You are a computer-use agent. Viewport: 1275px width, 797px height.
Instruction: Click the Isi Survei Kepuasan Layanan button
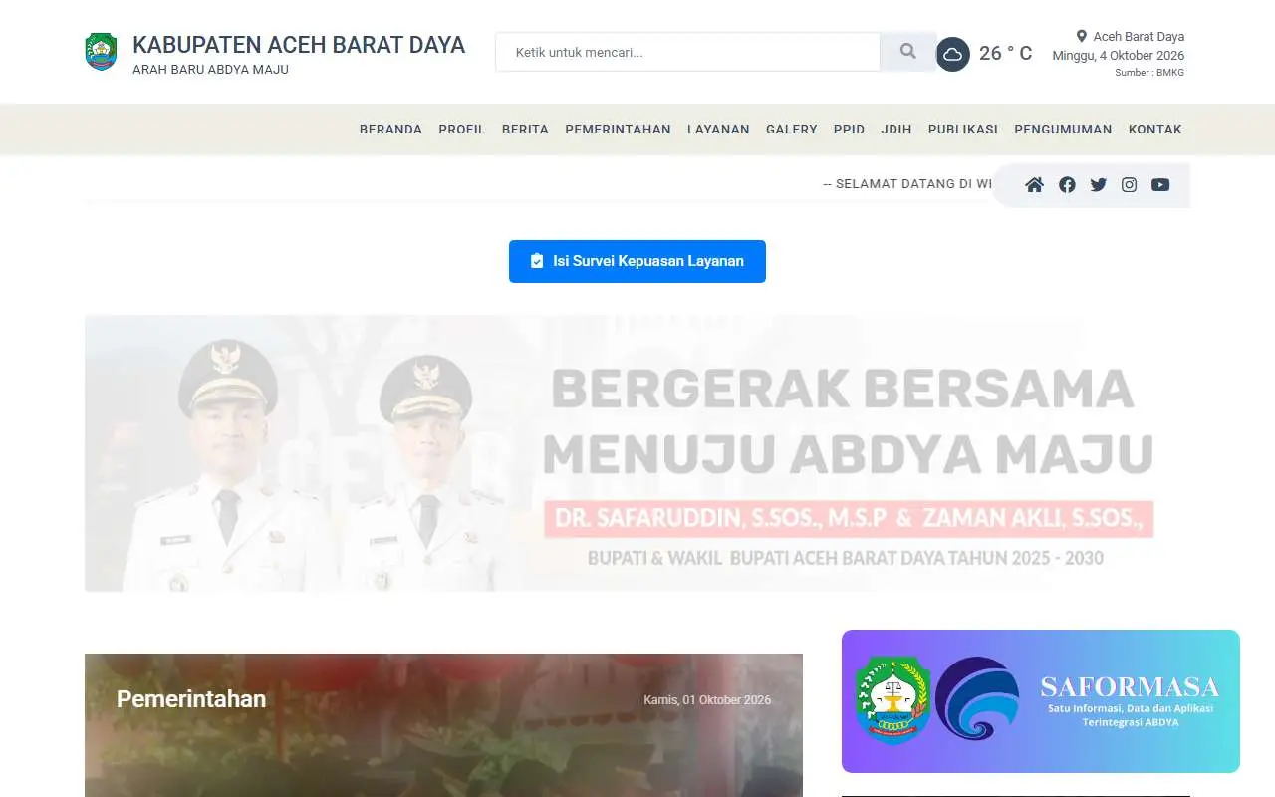tap(637, 261)
